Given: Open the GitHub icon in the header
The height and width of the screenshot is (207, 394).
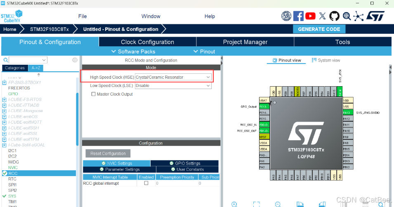Looking at the screenshot, I should (x=334, y=16).
